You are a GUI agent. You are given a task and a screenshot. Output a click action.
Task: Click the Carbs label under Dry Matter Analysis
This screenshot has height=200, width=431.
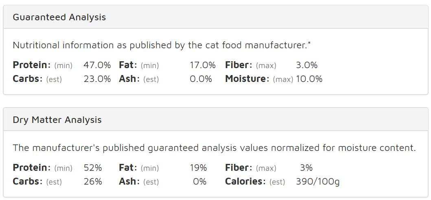[27, 181]
